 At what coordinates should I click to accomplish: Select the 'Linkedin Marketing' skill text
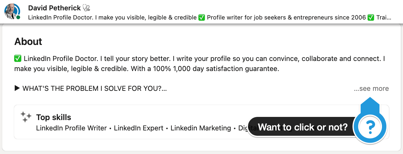pos(201,128)
